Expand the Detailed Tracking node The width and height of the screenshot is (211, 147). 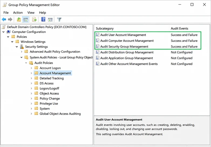(31, 78)
